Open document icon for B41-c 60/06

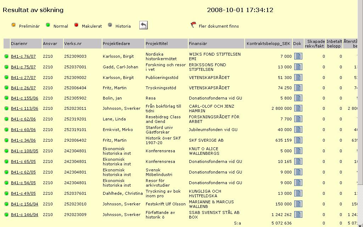click(298, 130)
